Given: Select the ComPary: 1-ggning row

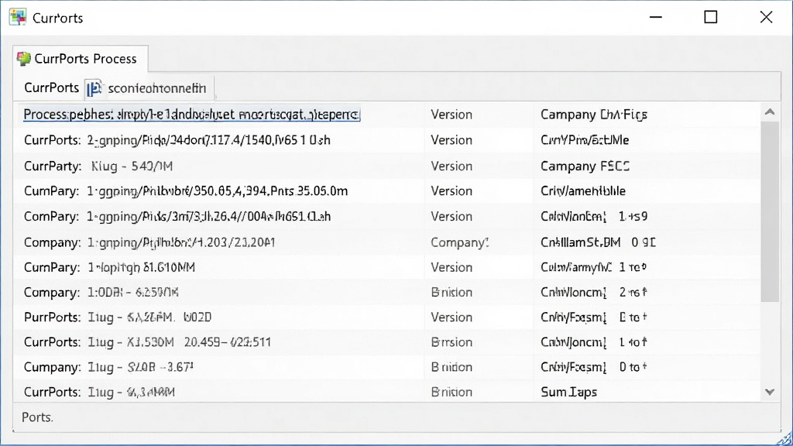Looking at the screenshot, I should click(386, 217).
